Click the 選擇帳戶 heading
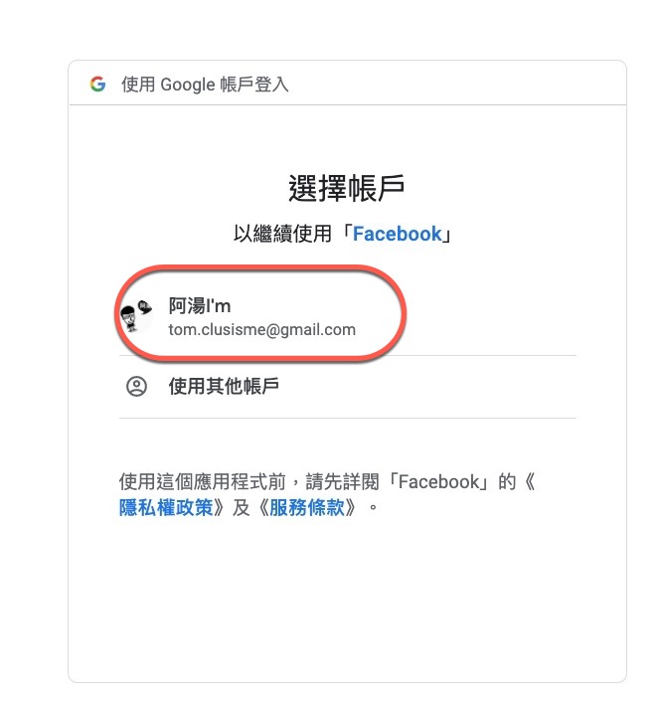 [x=347, y=188]
